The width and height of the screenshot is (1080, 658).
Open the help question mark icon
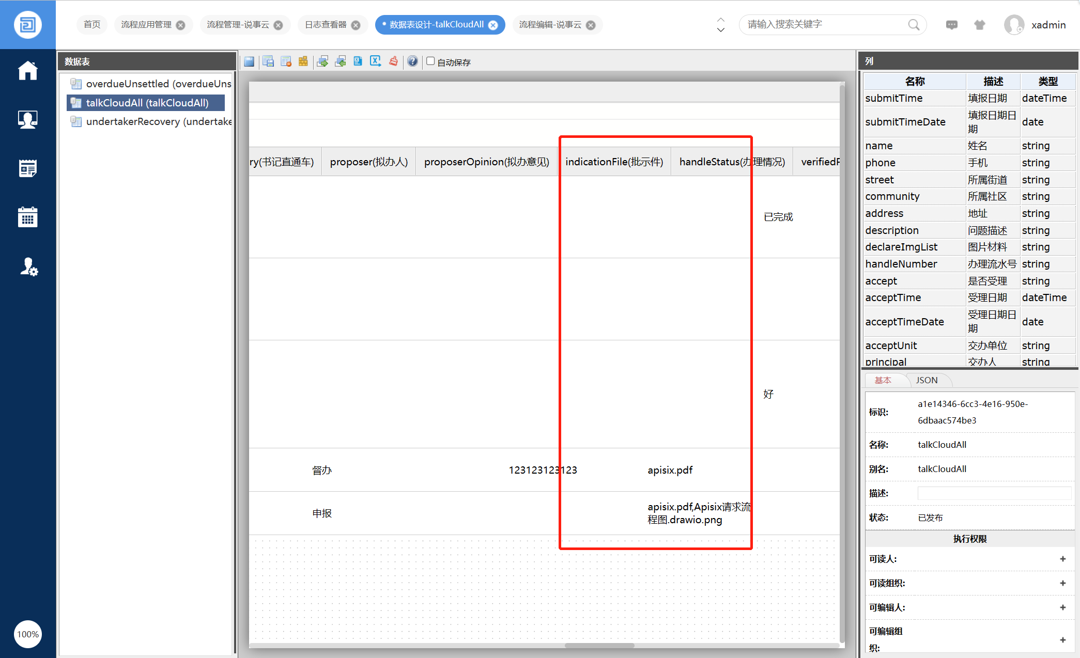(412, 61)
